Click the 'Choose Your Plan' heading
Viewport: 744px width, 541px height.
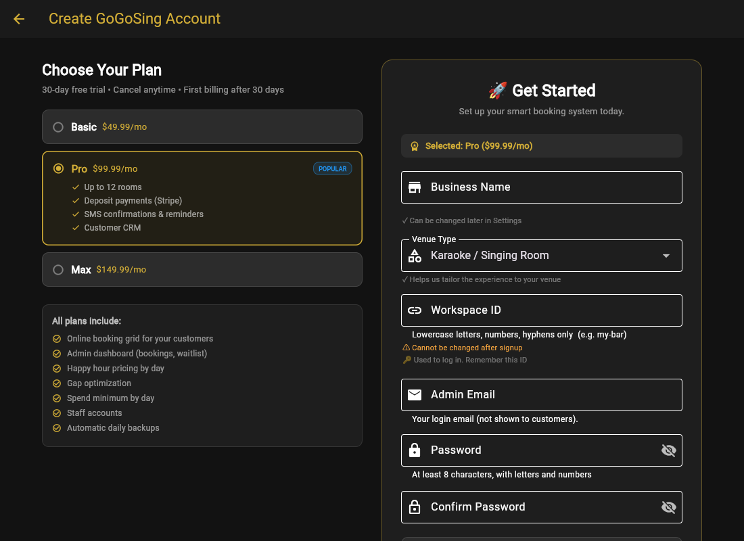click(x=102, y=70)
